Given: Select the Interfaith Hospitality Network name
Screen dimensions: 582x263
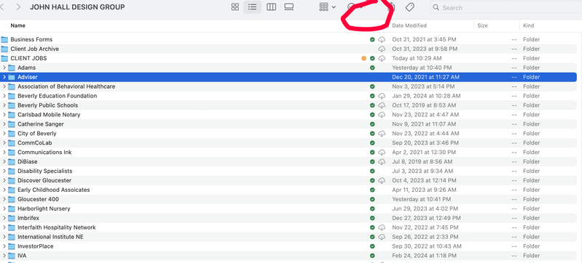Looking at the screenshot, I should coord(57,227).
